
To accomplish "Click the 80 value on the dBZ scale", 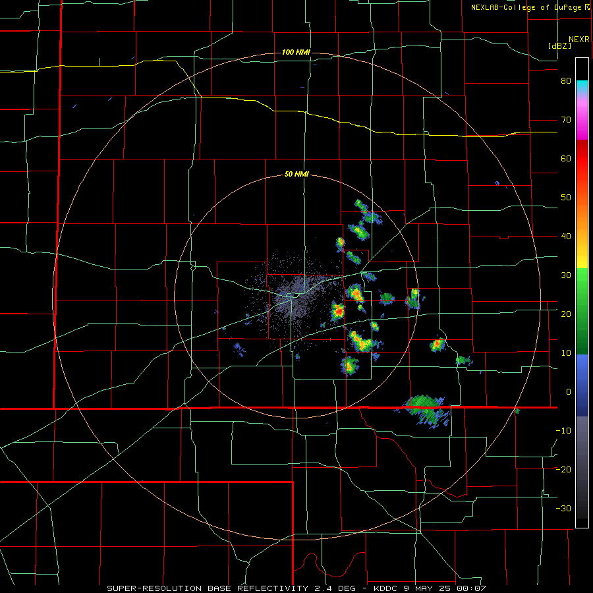I will tap(566, 80).
